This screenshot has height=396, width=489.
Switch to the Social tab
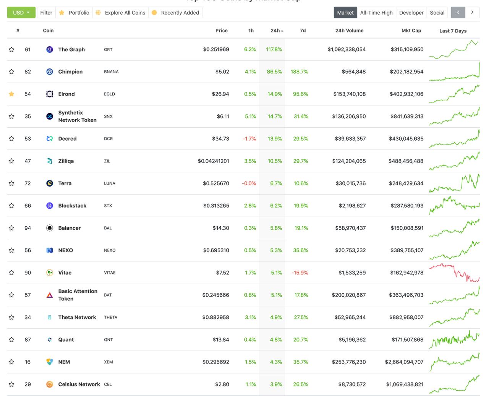coord(437,13)
